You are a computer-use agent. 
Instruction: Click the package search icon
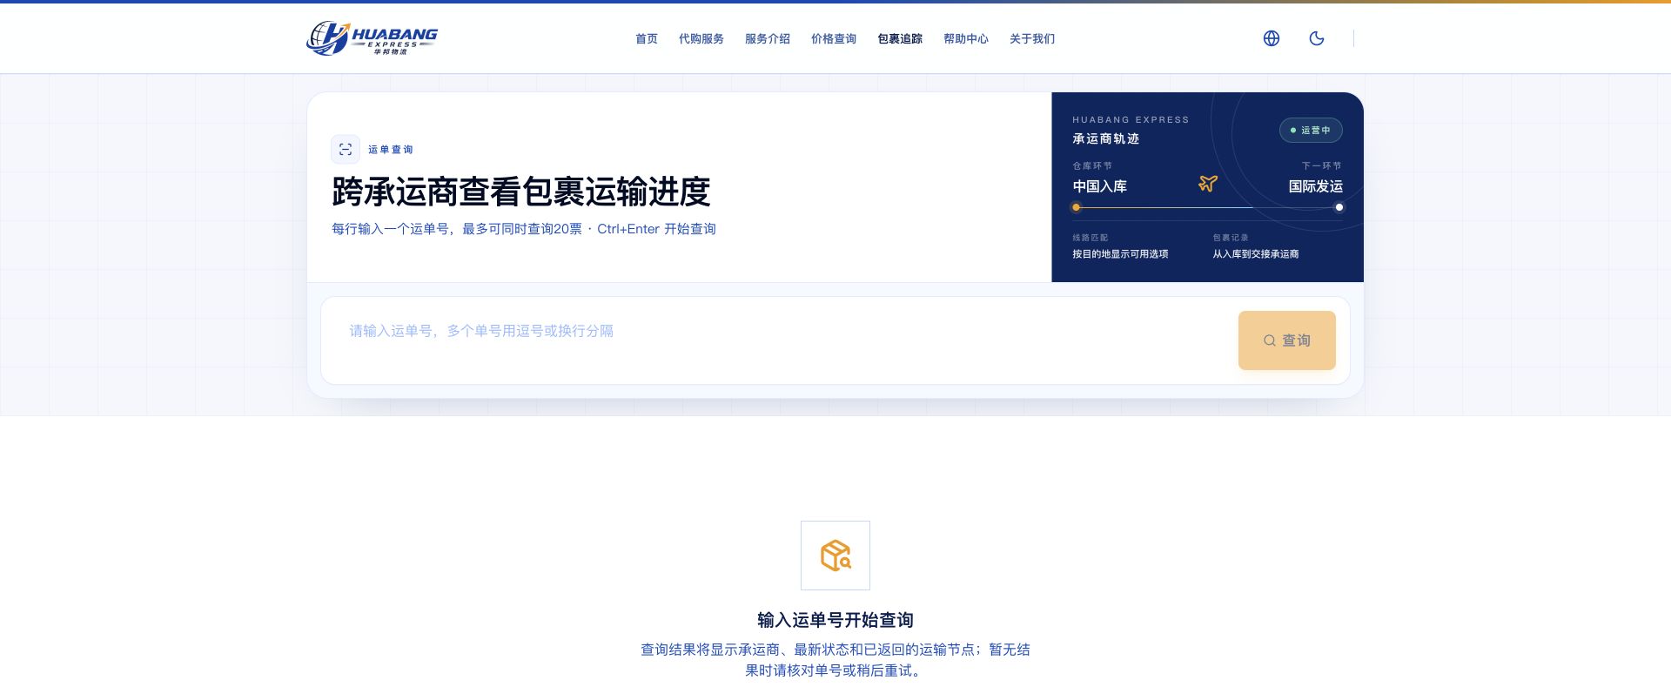(835, 556)
